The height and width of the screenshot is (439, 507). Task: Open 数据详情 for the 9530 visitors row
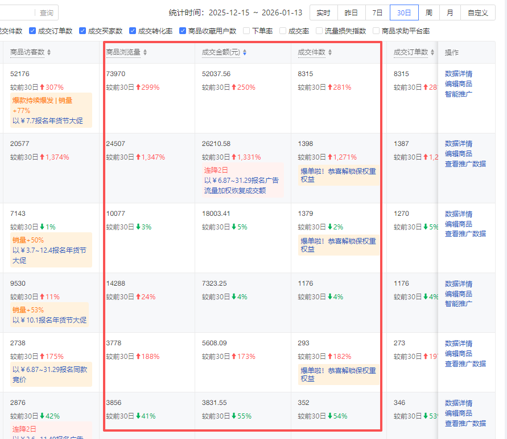tap(459, 284)
